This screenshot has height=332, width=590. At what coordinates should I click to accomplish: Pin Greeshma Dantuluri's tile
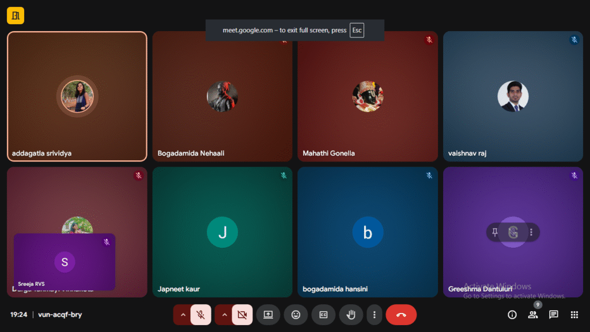coord(494,232)
